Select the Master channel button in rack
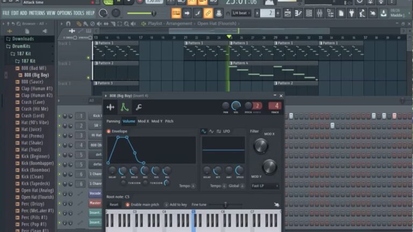This screenshot has width=413, height=232. tap(95, 203)
